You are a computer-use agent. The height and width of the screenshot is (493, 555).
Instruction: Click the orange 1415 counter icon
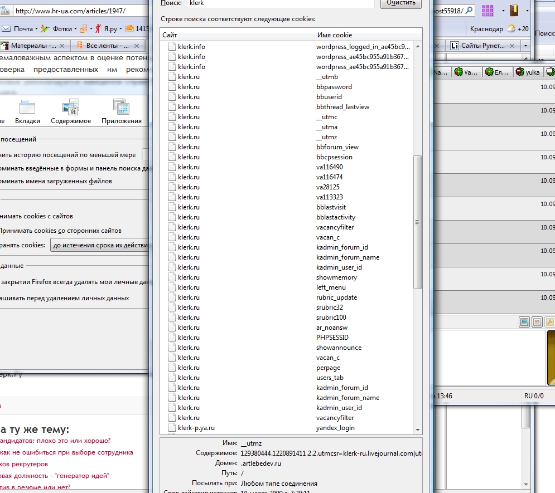(129, 28)
